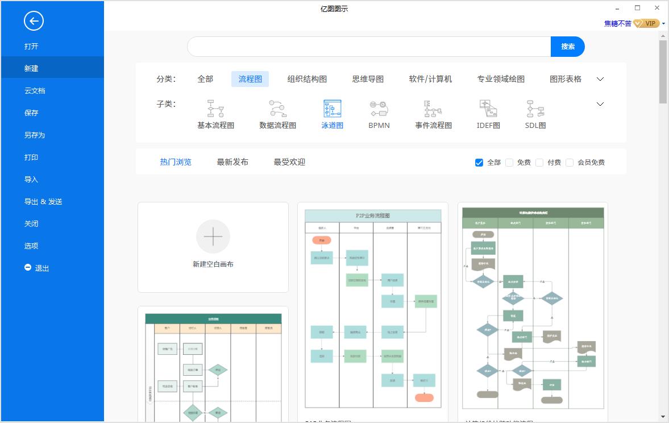Open the IDEF图 template icon
669x423 pixels.
[487, 109]
